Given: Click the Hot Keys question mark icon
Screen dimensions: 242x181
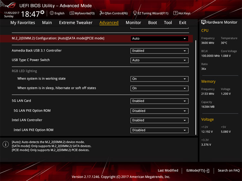Looking at the screenshot, I should (x=175, y=13).
